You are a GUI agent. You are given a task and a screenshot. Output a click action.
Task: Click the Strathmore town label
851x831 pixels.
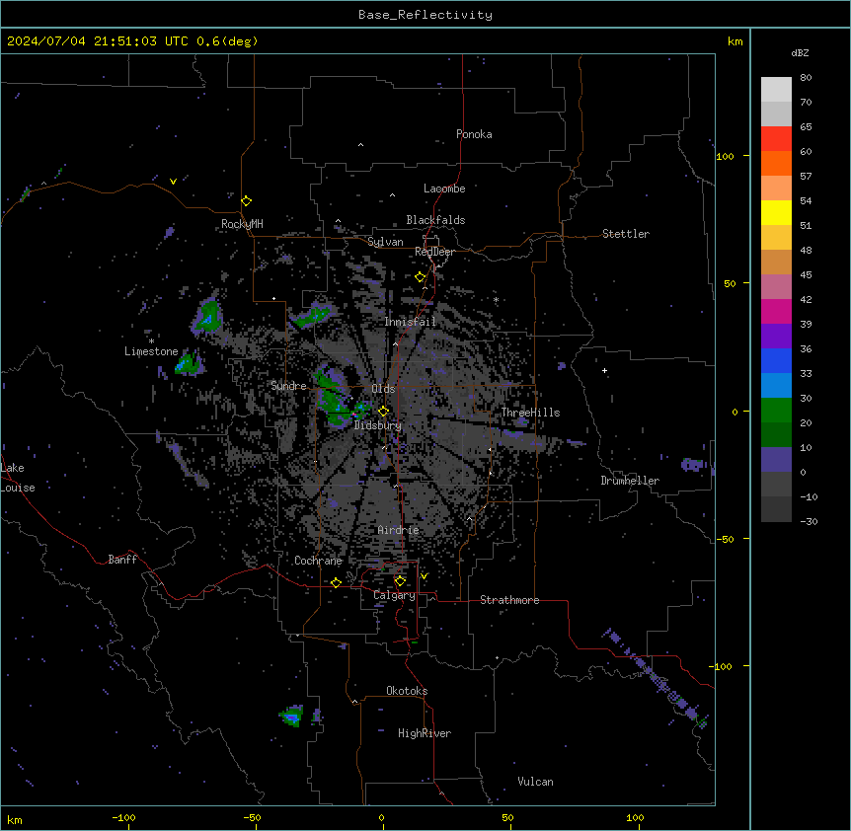[509, 600]
